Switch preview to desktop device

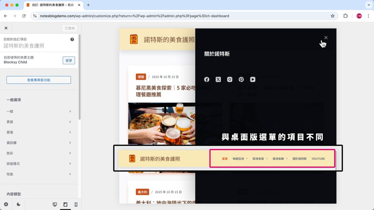point(55,204)
